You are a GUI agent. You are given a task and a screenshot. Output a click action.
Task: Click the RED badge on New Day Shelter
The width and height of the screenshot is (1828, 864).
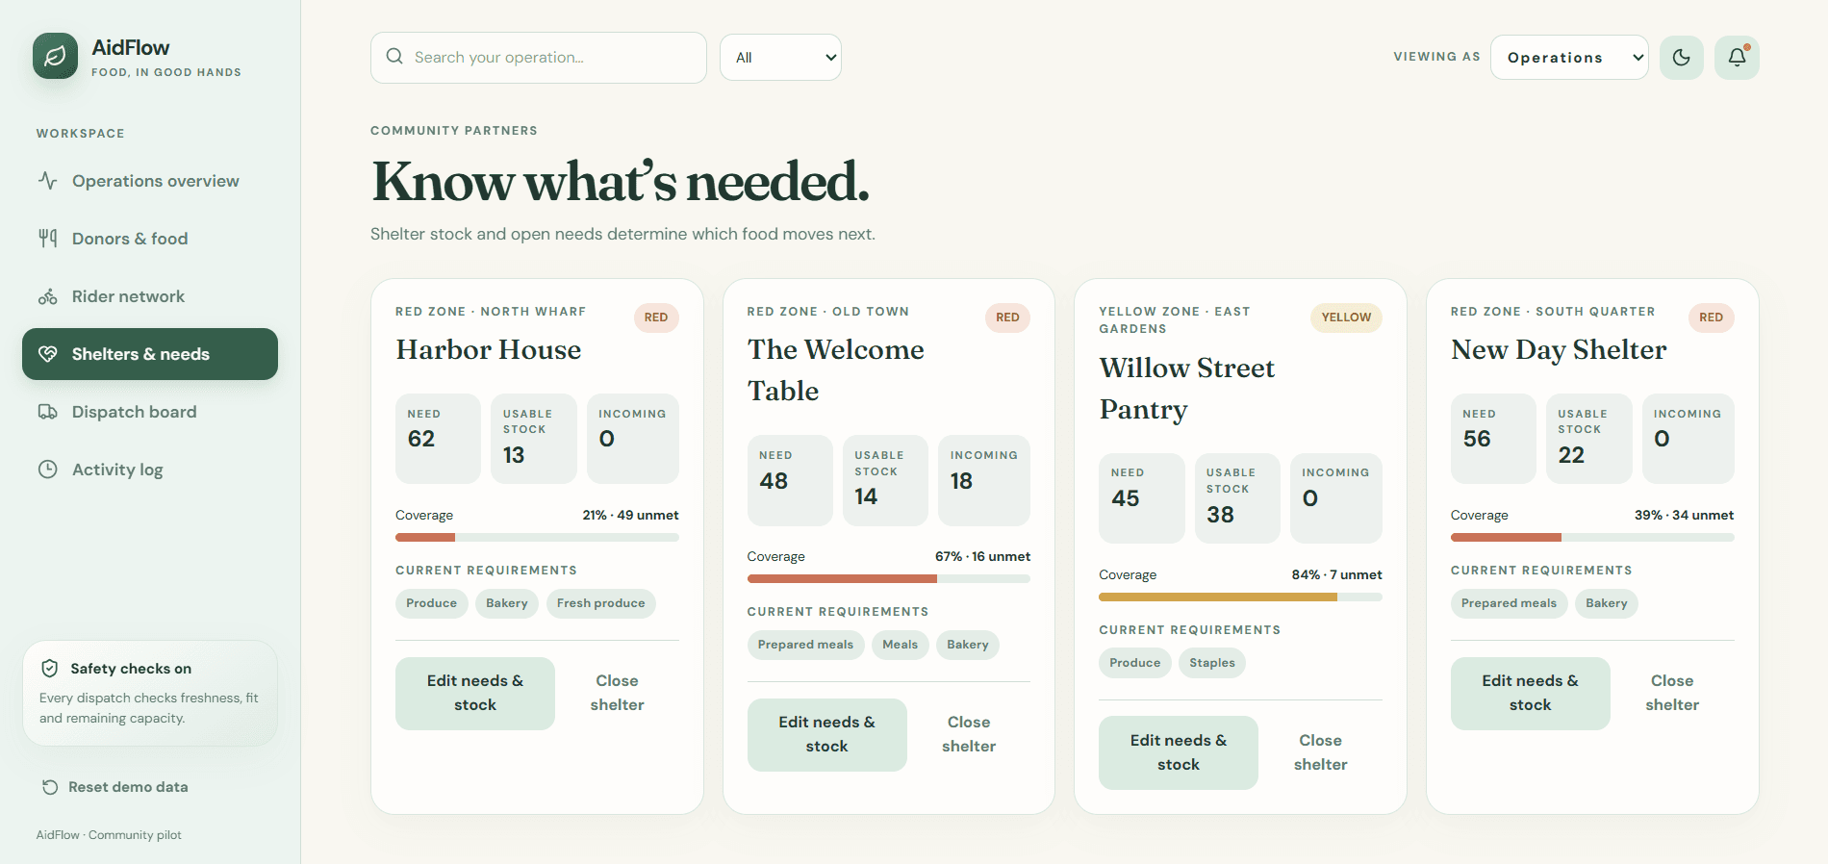[x=1712, y=318]
